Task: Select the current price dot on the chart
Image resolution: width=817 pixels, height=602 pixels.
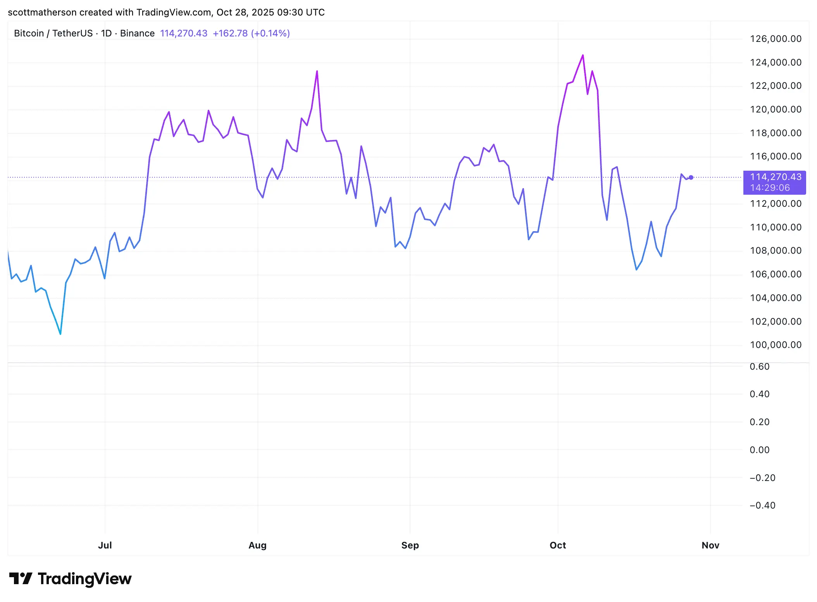Action: point(691,177)
